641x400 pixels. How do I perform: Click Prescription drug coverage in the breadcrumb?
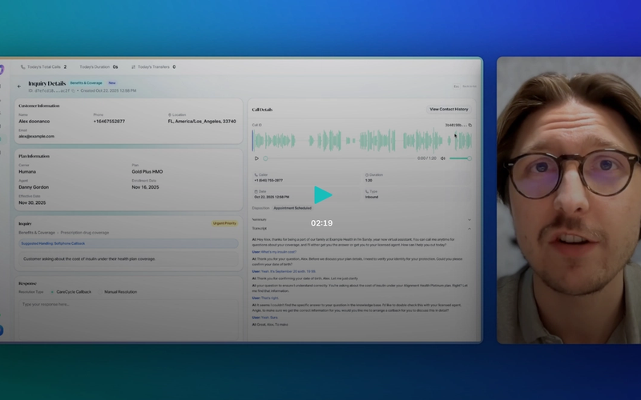point(85,233)
